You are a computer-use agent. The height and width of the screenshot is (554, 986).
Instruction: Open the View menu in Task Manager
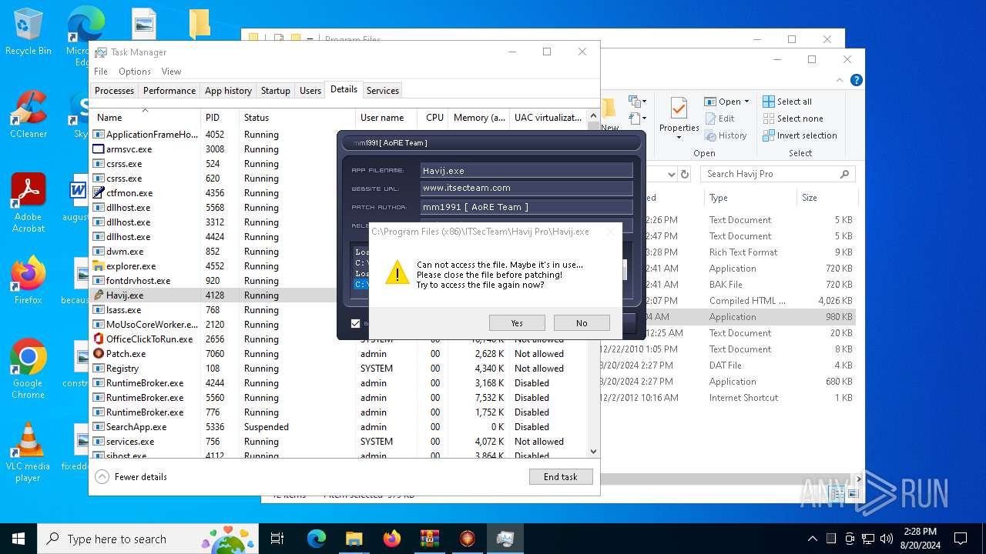(x=171, y=72)
